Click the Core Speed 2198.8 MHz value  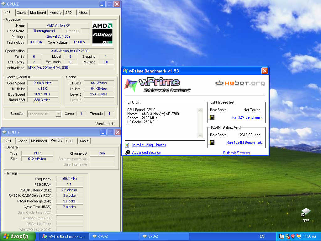pos(42,83)
